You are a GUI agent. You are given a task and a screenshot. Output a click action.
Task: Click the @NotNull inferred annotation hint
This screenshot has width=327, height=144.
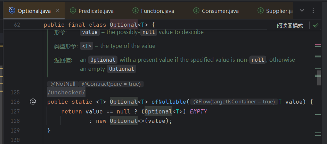(x=63, y=84)
